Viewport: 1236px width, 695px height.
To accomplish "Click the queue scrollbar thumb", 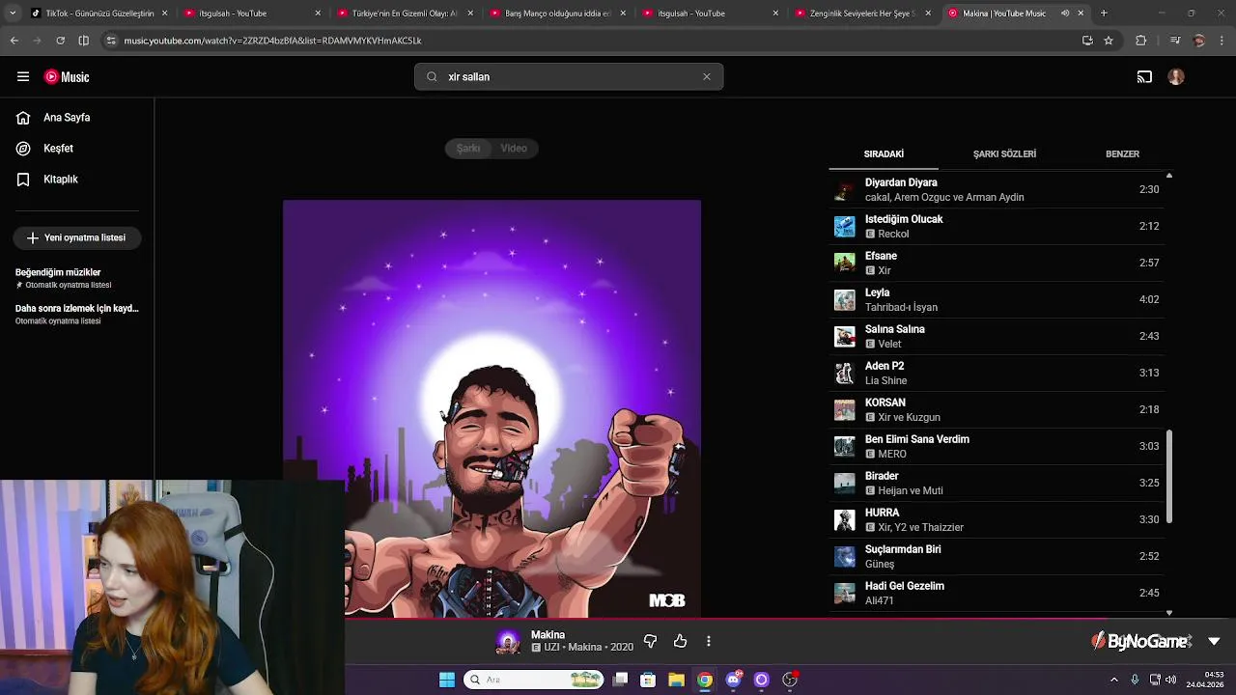I will coord(1169,477).
